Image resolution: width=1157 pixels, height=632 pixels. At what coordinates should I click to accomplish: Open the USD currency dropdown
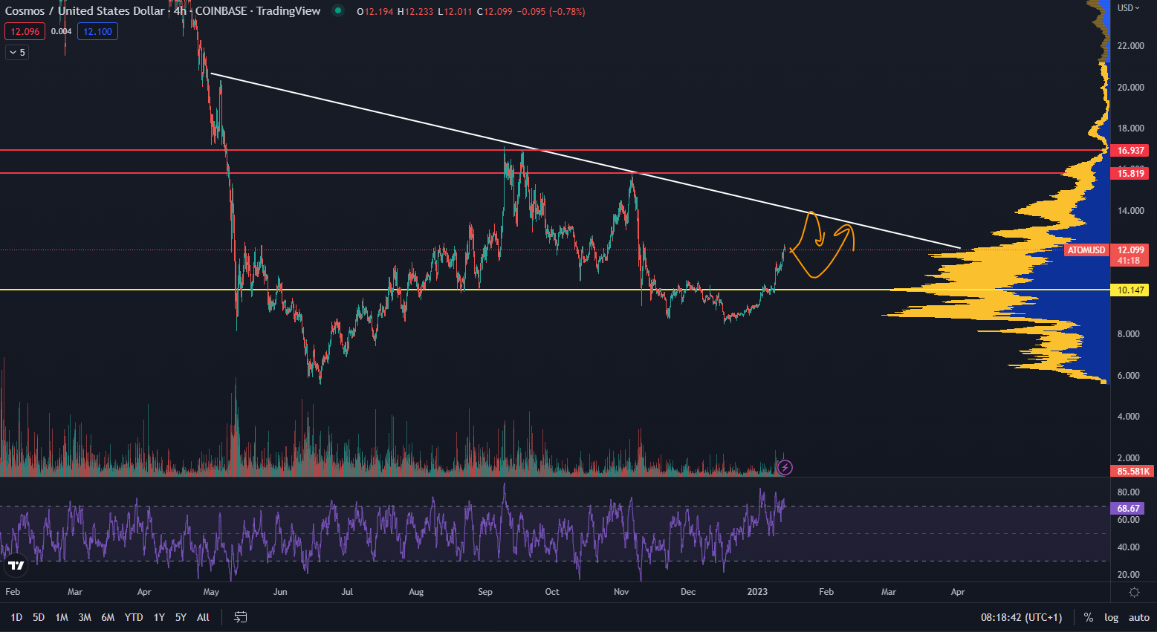1128,8
